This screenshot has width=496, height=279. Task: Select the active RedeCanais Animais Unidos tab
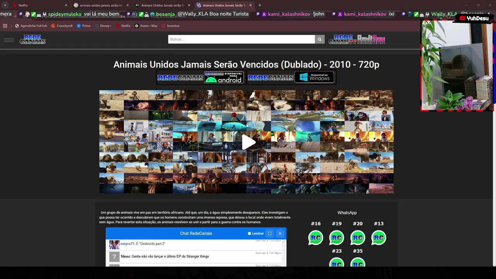click(x=223, y=5)
